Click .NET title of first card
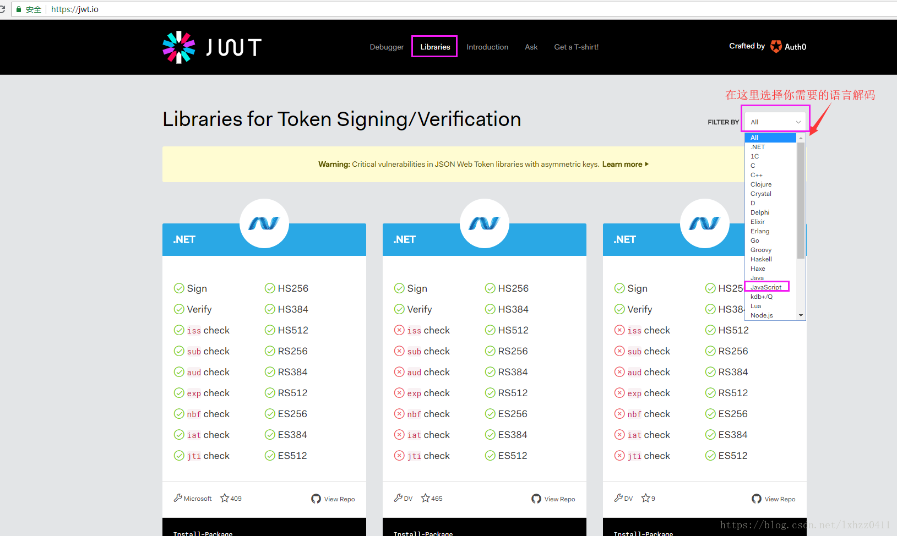Image resolution: width=897 pixels, height=536 pixels. [184, 239]
